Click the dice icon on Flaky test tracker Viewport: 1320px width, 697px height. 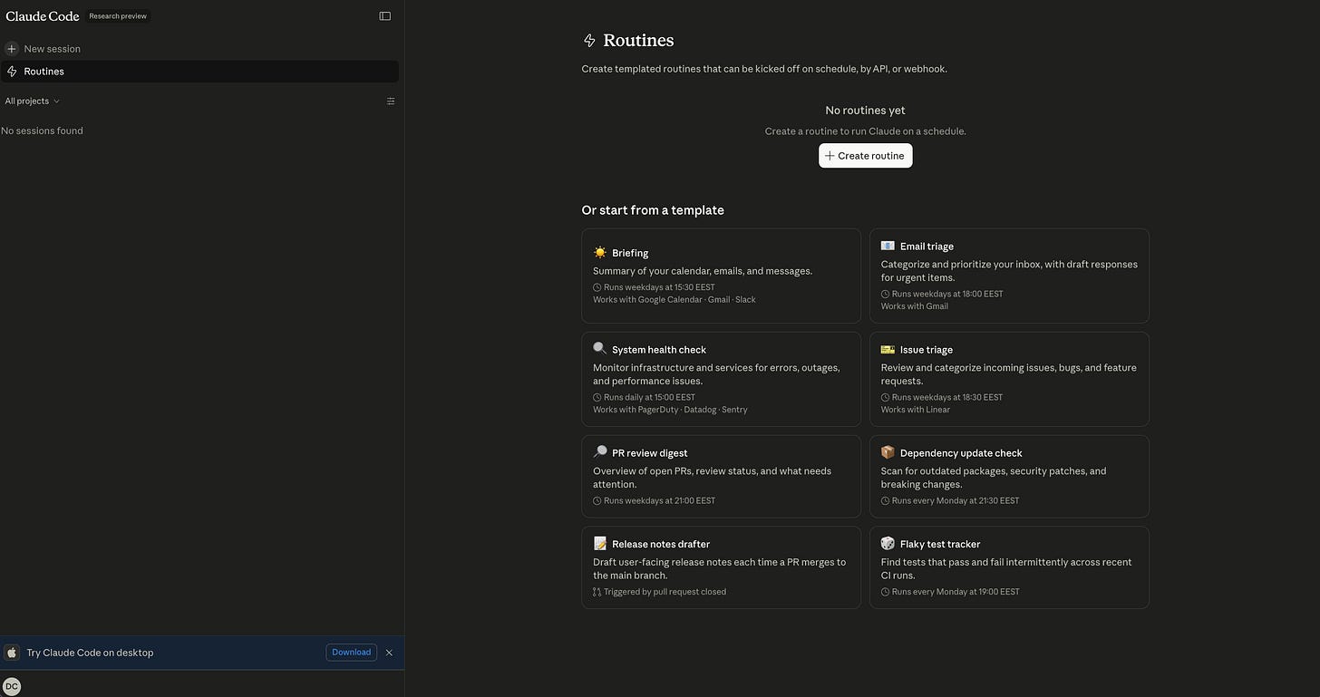pyautogui.click(x=888, y=544)
